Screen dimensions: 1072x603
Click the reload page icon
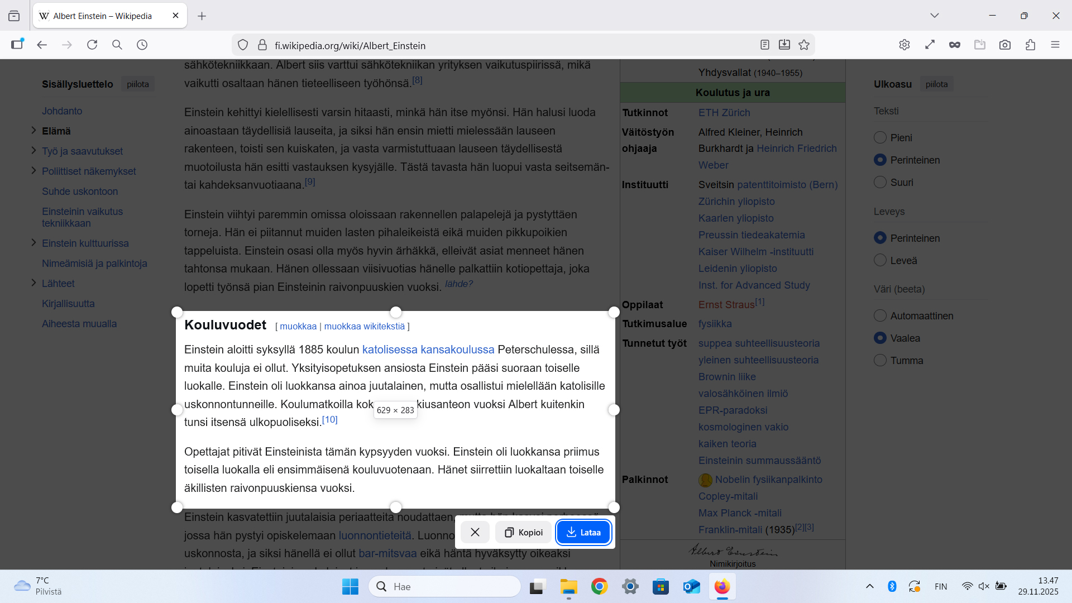coord(92,45)
